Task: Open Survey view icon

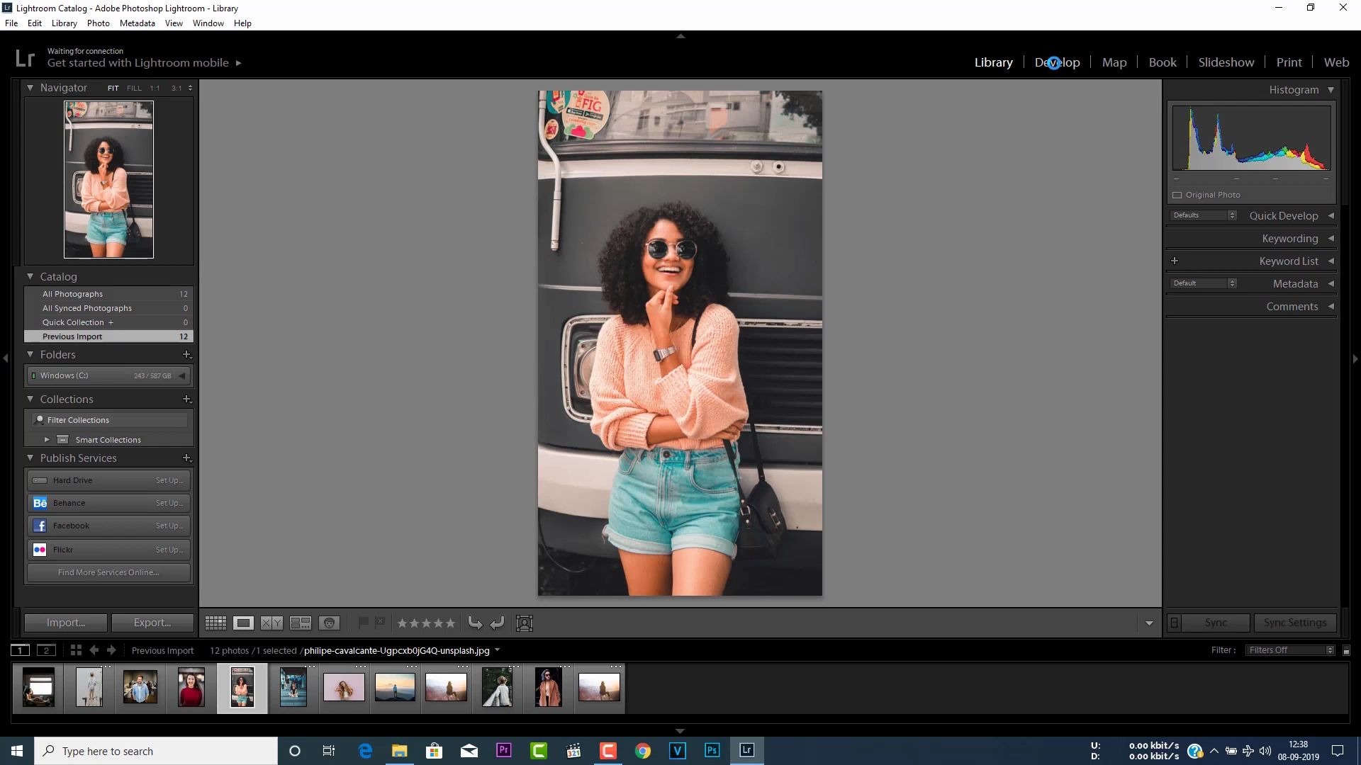Action: coord(301,623)
